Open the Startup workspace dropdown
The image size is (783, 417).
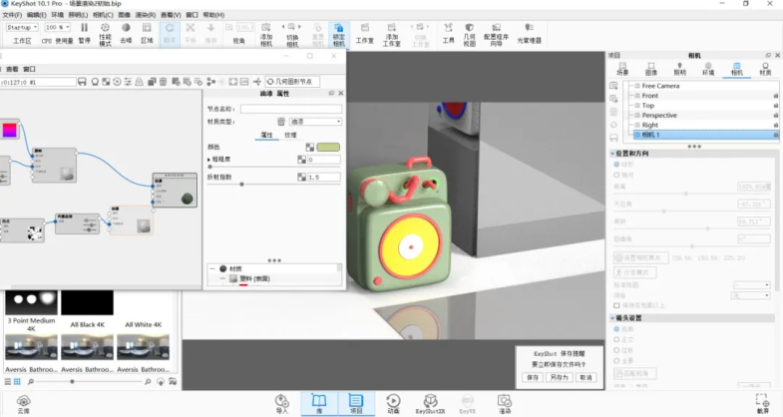point(22,28)
